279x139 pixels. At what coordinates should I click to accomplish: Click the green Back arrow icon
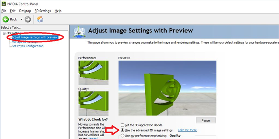(x=6, y=19)
